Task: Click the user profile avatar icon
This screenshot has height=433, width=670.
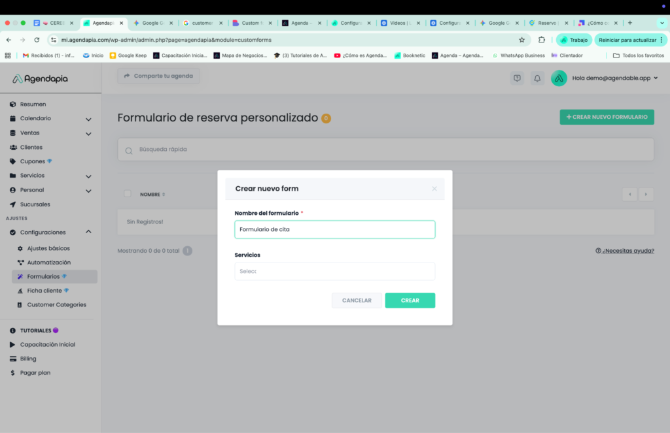Action: click(x=559, y=78)
